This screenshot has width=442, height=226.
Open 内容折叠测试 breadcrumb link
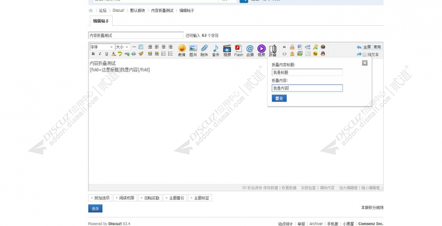click(162, 10)
